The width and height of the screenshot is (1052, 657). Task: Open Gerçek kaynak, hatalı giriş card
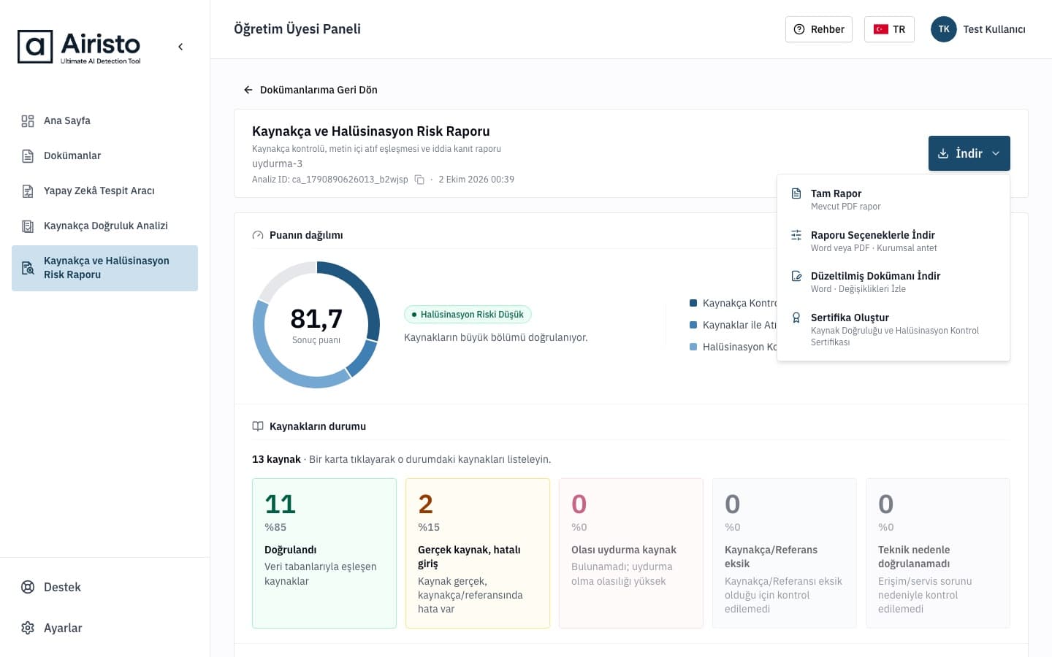coord(478,553)
